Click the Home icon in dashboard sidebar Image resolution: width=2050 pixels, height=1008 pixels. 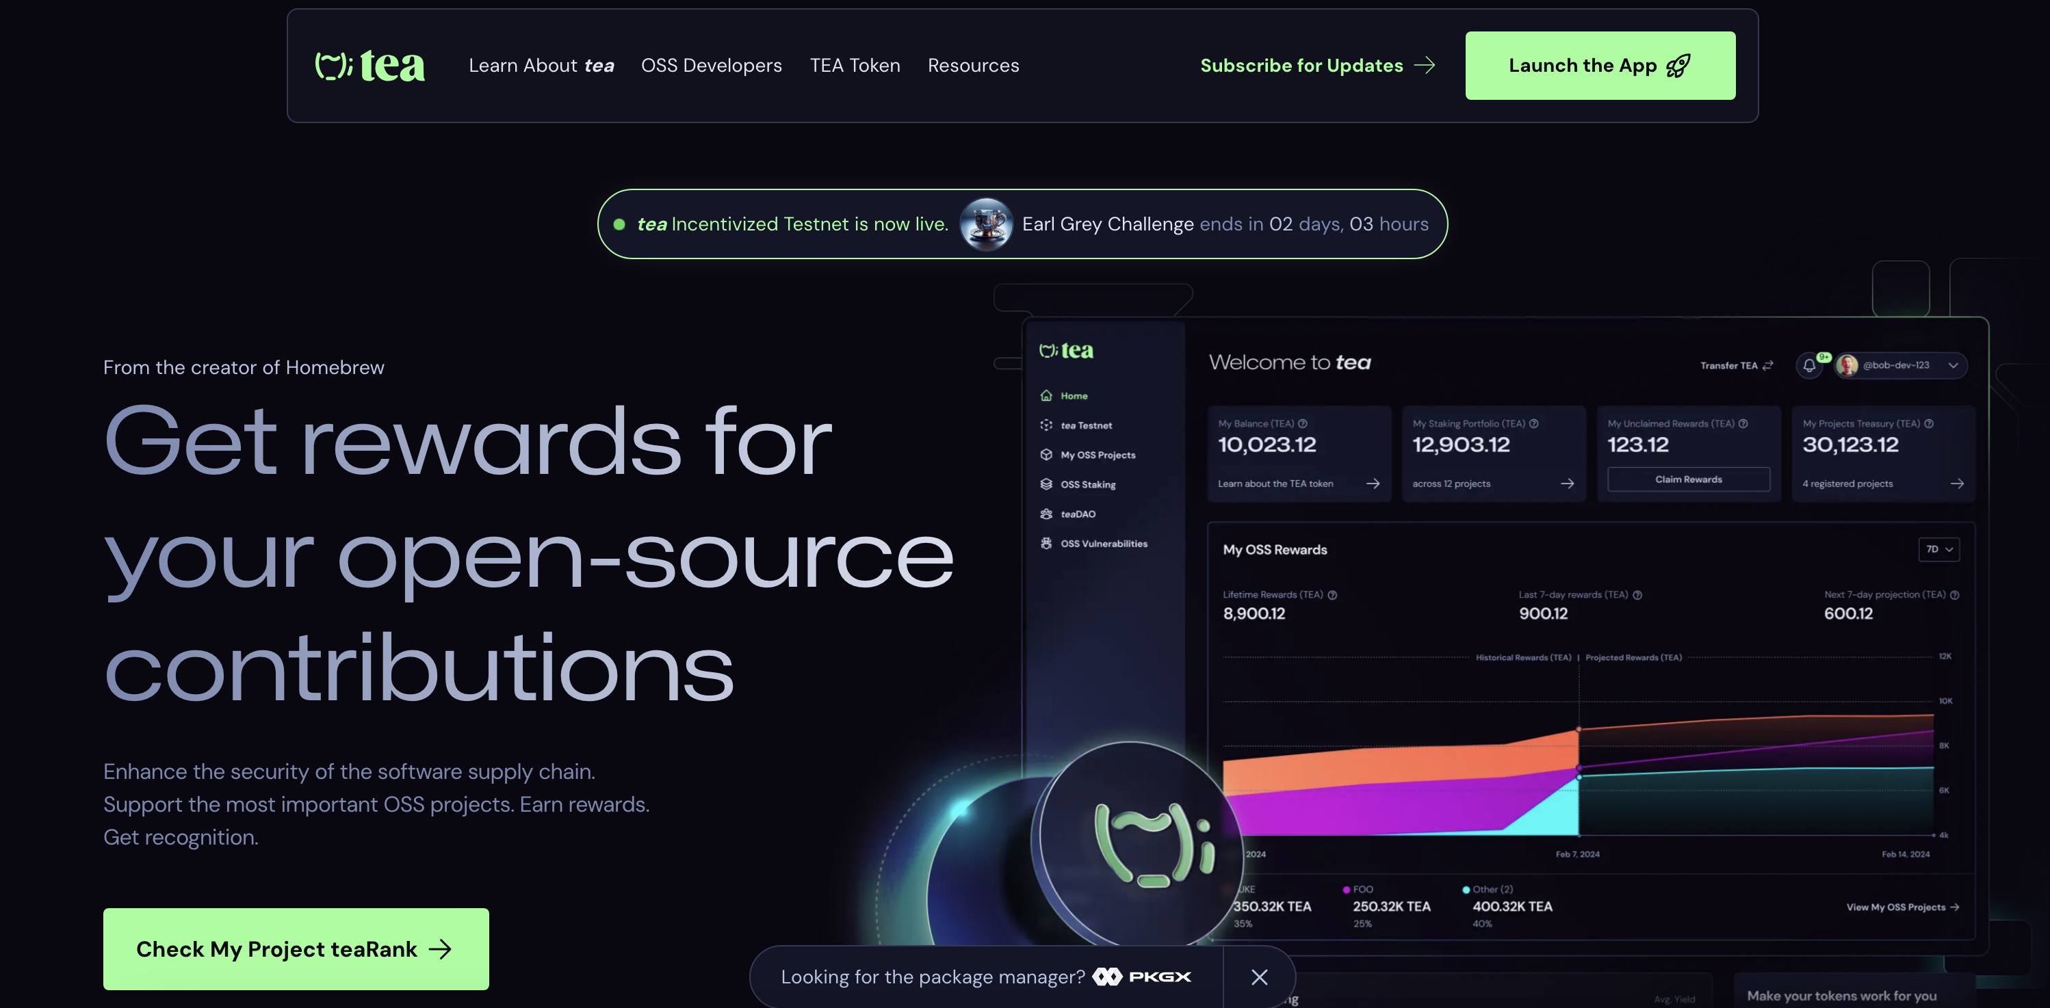[x=1046, y=395]
